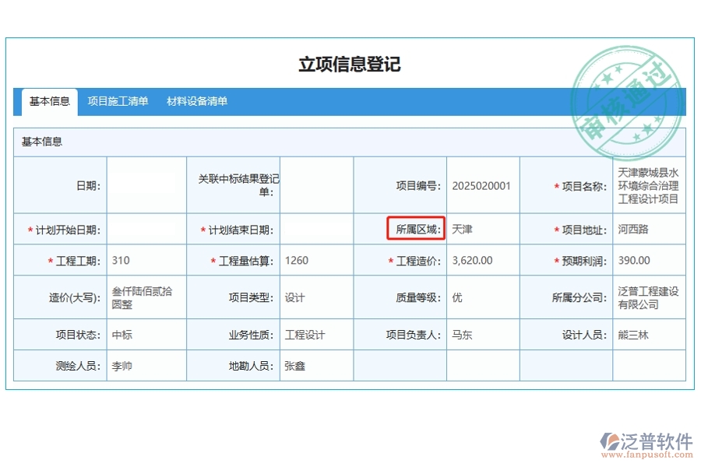Select the 项目负责人 field with 马东

482,335
